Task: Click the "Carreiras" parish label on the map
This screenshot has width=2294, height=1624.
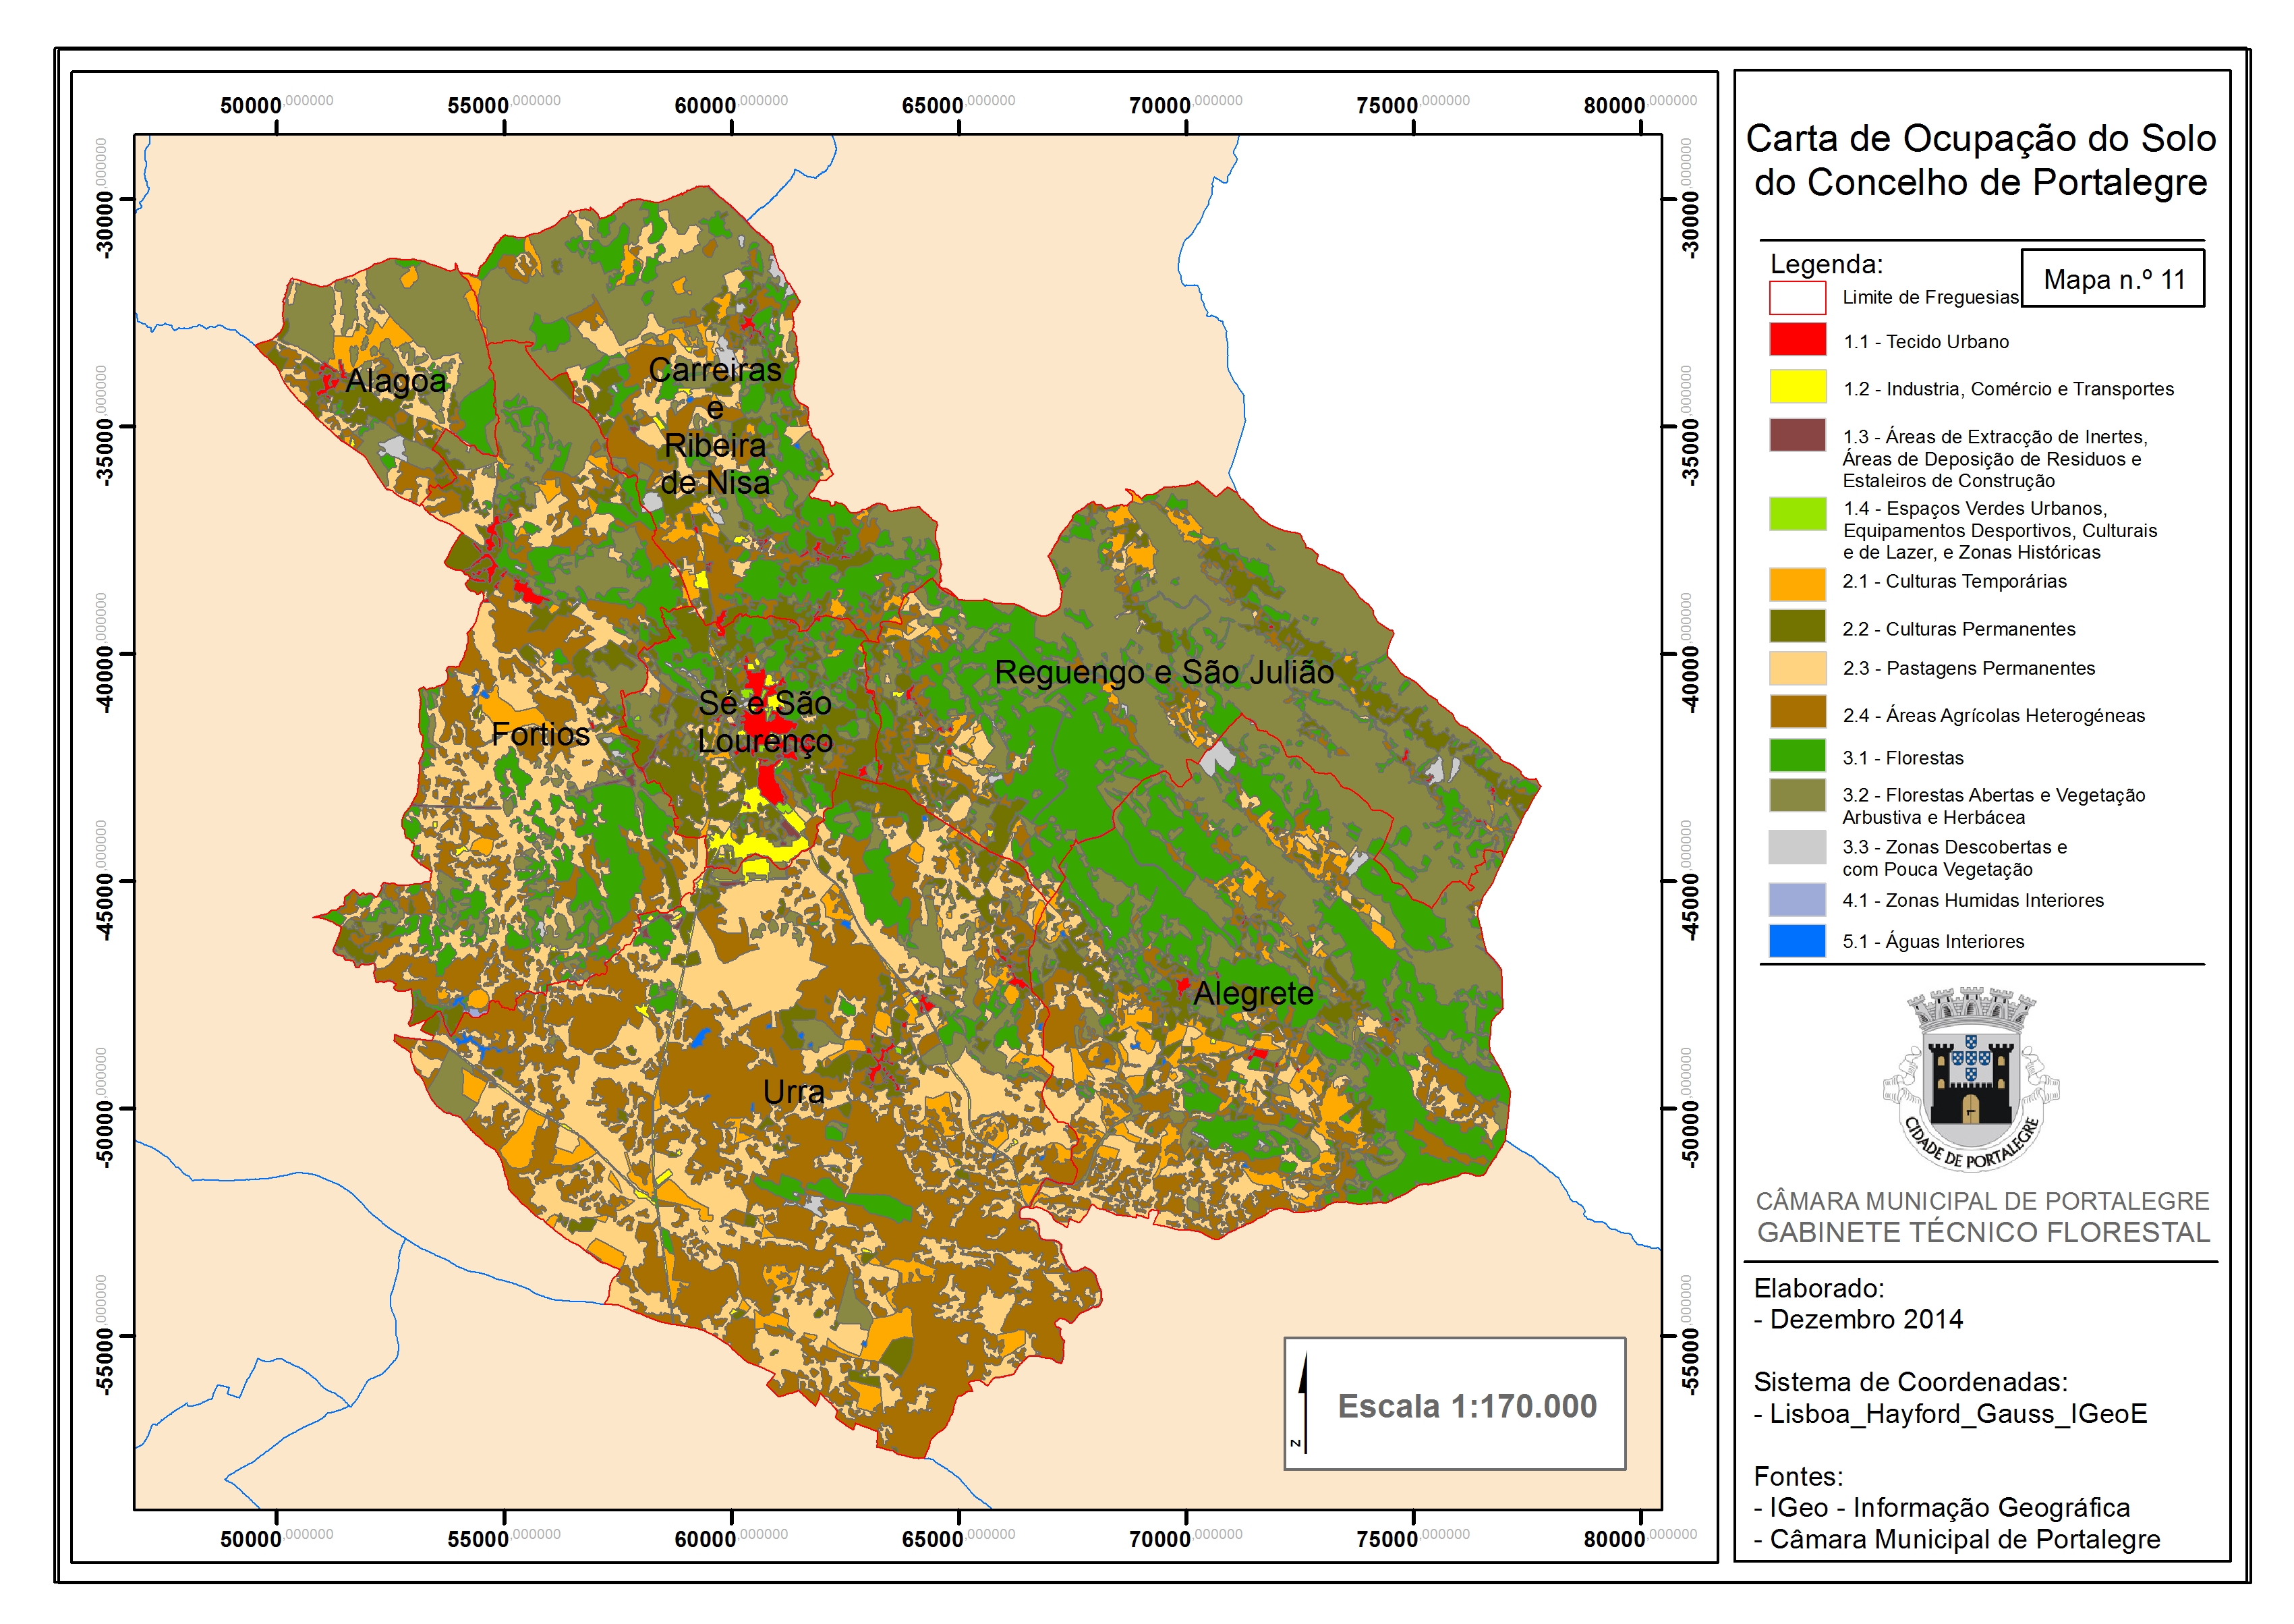Action: (x=715, y=370)
